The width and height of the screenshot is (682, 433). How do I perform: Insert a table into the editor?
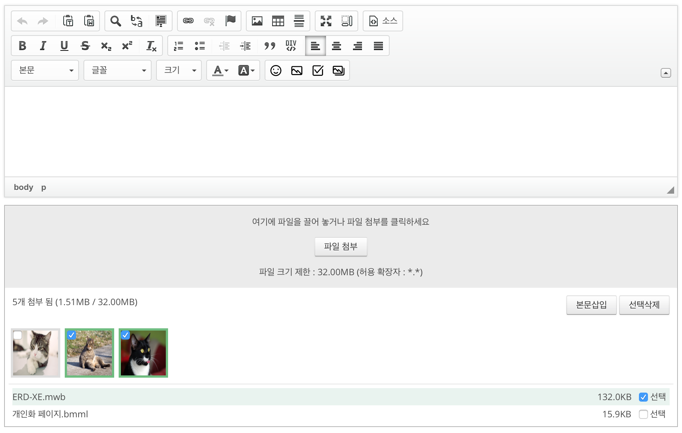click(x=278, y=21)
